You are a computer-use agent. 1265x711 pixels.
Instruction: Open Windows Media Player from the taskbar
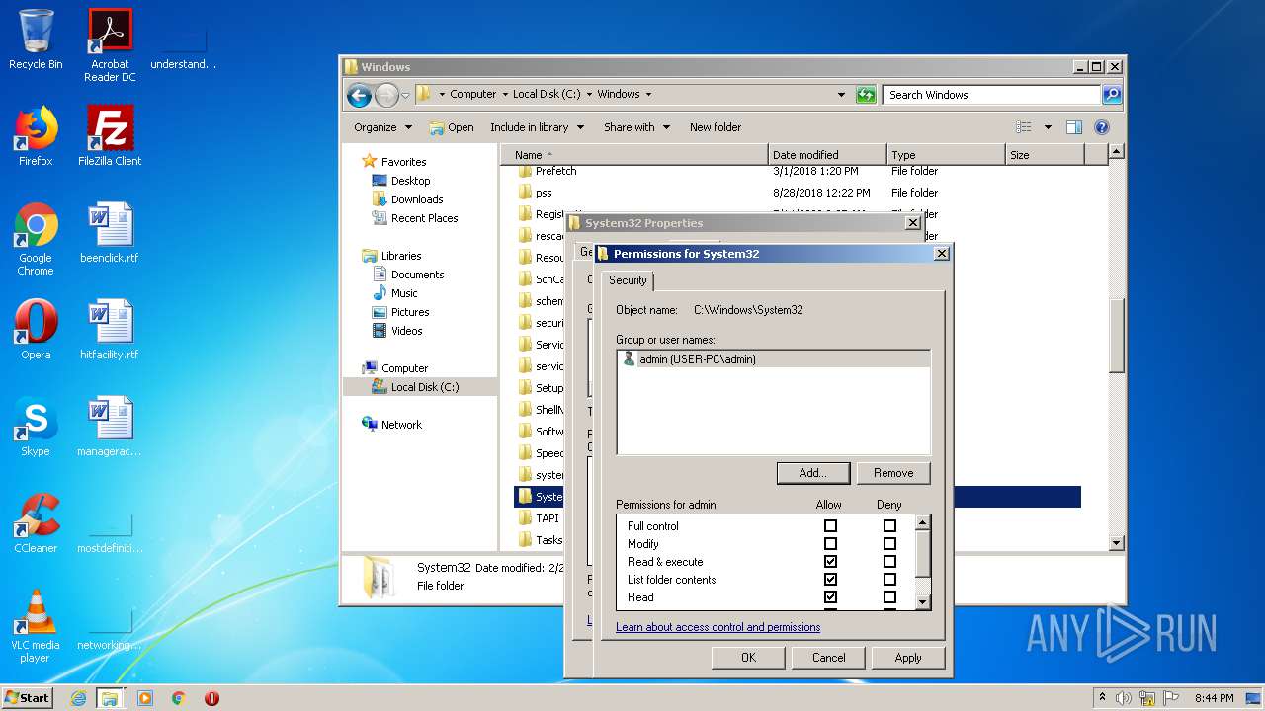coord(145,698)
